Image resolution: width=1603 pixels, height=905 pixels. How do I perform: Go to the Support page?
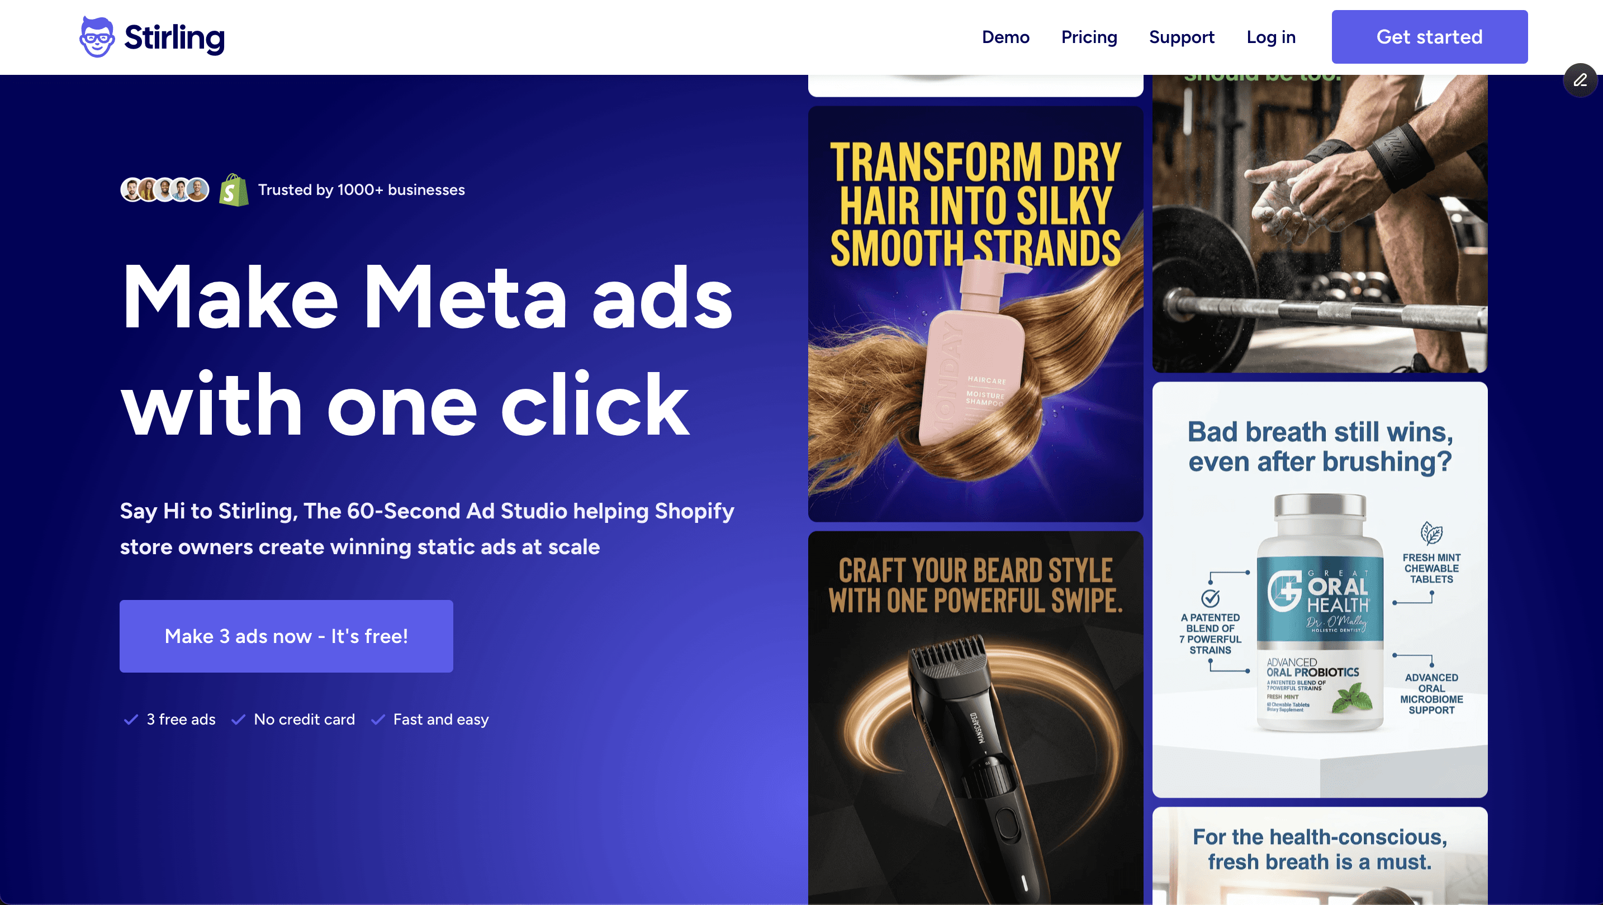pyautogui.click(x=1182, y=37)
